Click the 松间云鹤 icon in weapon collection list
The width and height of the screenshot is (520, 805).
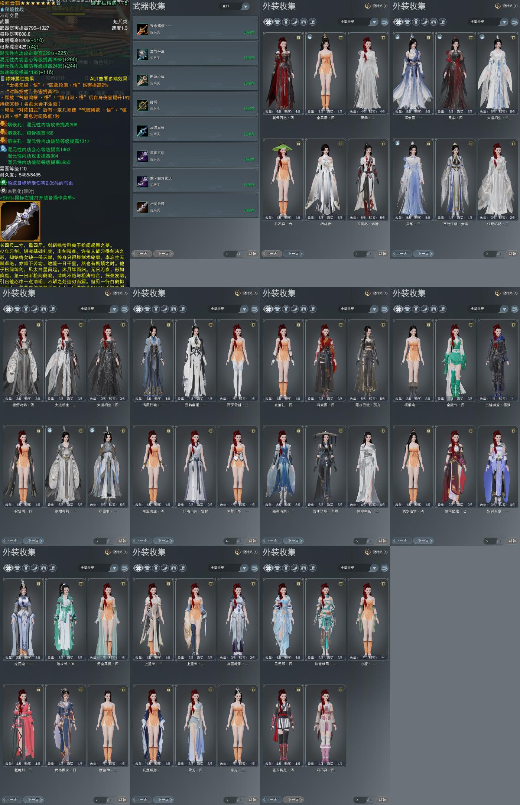coord(143,207)
